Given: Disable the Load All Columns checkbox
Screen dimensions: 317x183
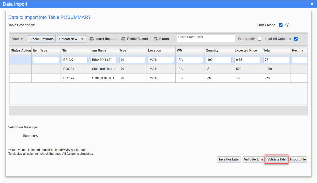Looking at the screenshot, I should coord(296,39).
